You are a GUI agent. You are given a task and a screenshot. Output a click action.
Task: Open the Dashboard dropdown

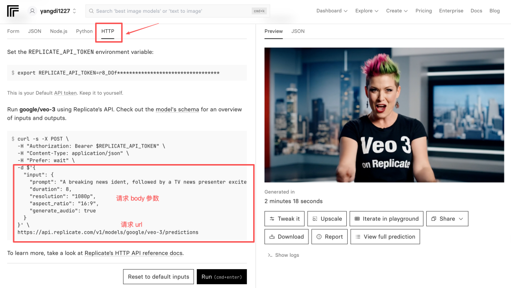pos(332,10)
